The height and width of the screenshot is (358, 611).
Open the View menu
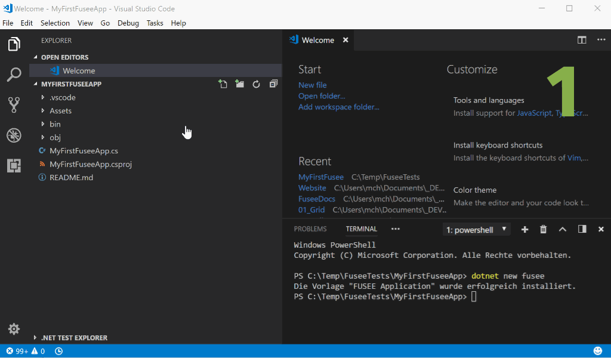tap(85, 23)
